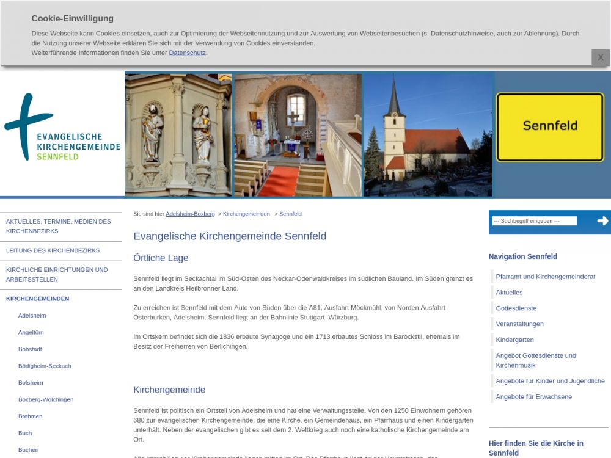Click the search arrow submit icon
The width and height of the screenshot is (611, 458).
602,221
